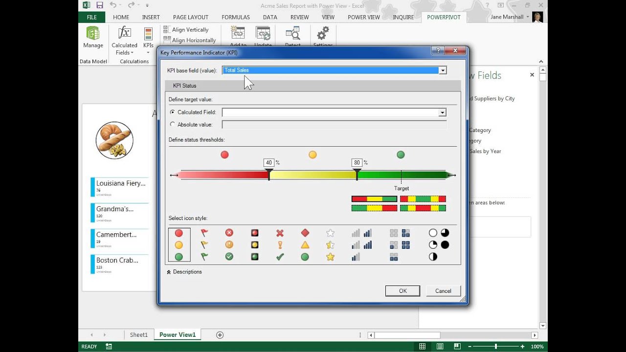Select the circled symbols icon style
This screenshot has width=626, height=352.
[229, 245]
